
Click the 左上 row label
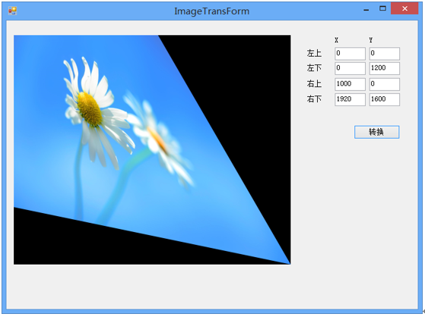point(314,53)
